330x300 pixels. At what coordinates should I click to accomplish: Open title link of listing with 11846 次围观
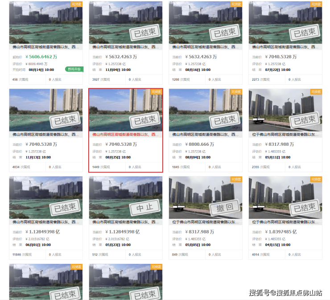(45, 222)
